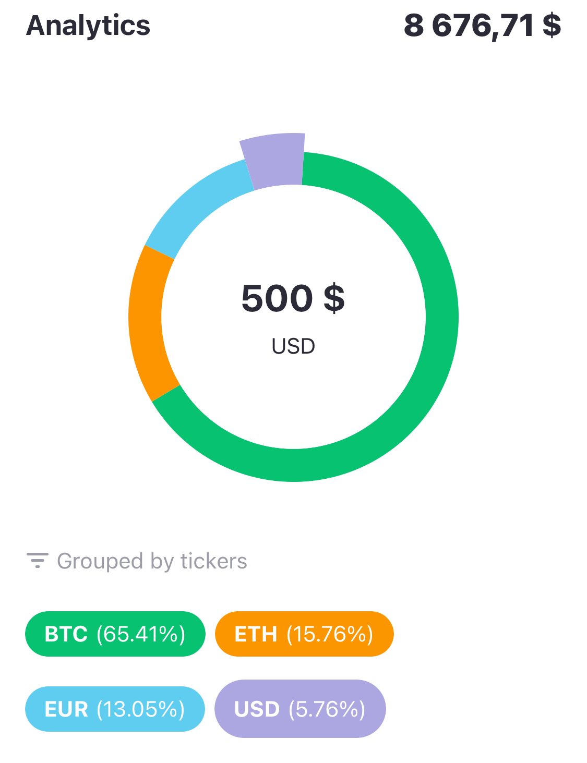The width and height of the screenshot is (587, 763).
Task: Tap the BTC ticker label text
Action: 66,634
